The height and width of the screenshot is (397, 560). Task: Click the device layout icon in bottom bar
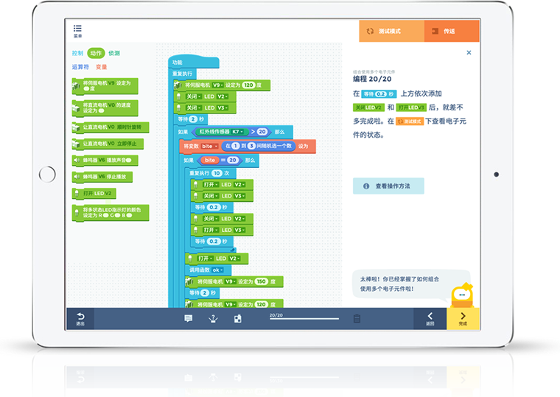[x=237, y=318]
